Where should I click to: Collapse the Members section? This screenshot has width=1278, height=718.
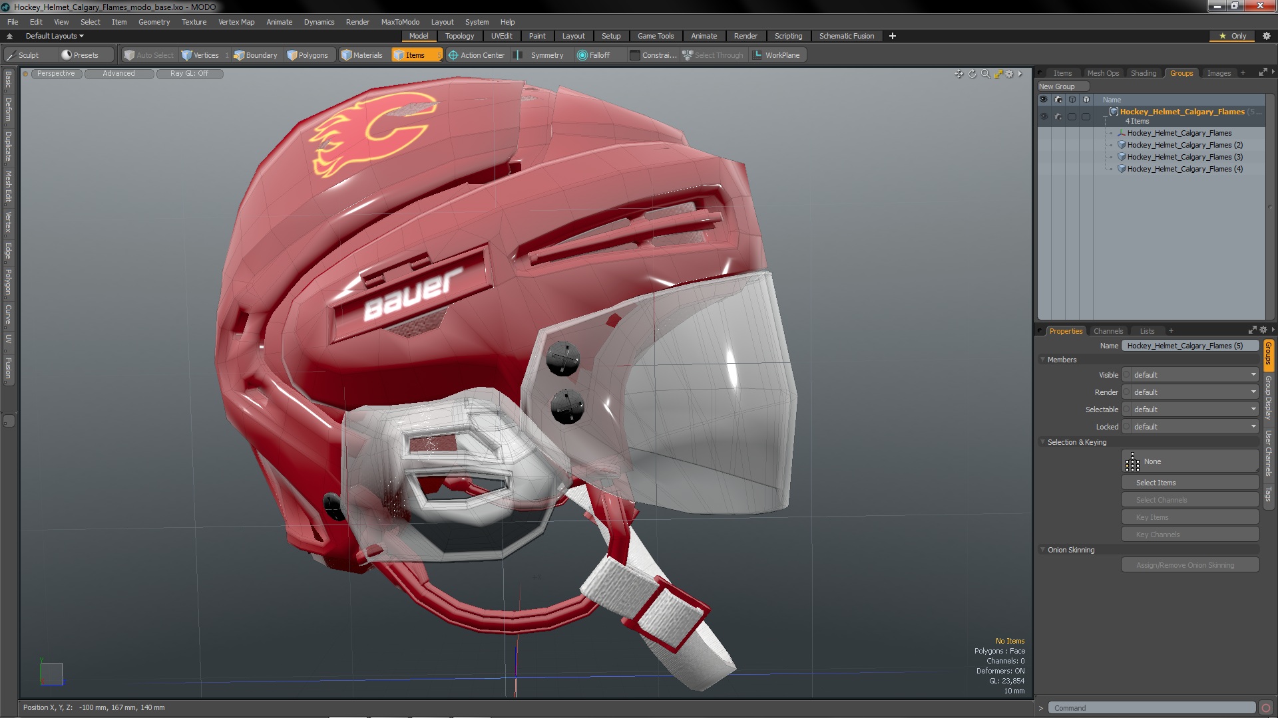(1043, 360)
